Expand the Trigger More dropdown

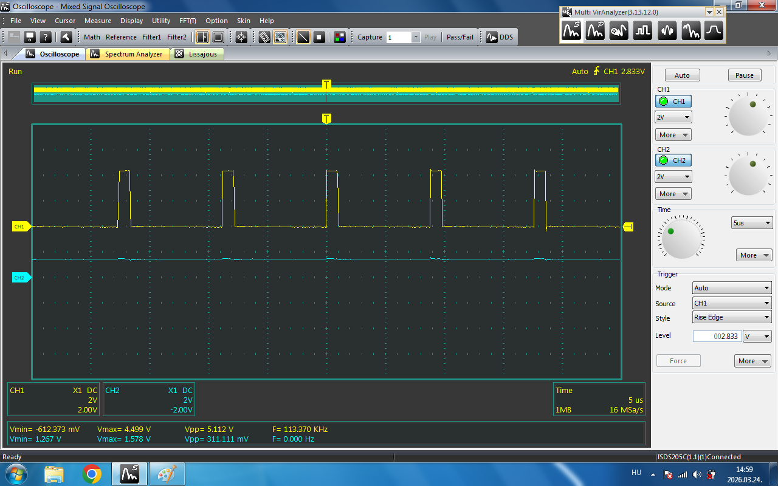(752, 361)
